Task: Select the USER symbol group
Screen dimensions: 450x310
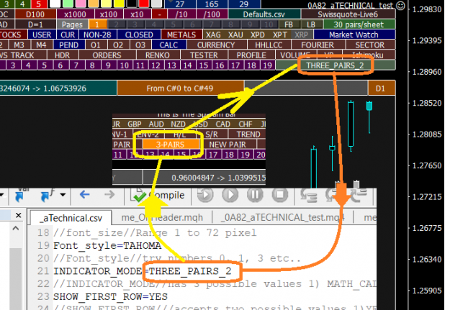Action: click(42, 35)
